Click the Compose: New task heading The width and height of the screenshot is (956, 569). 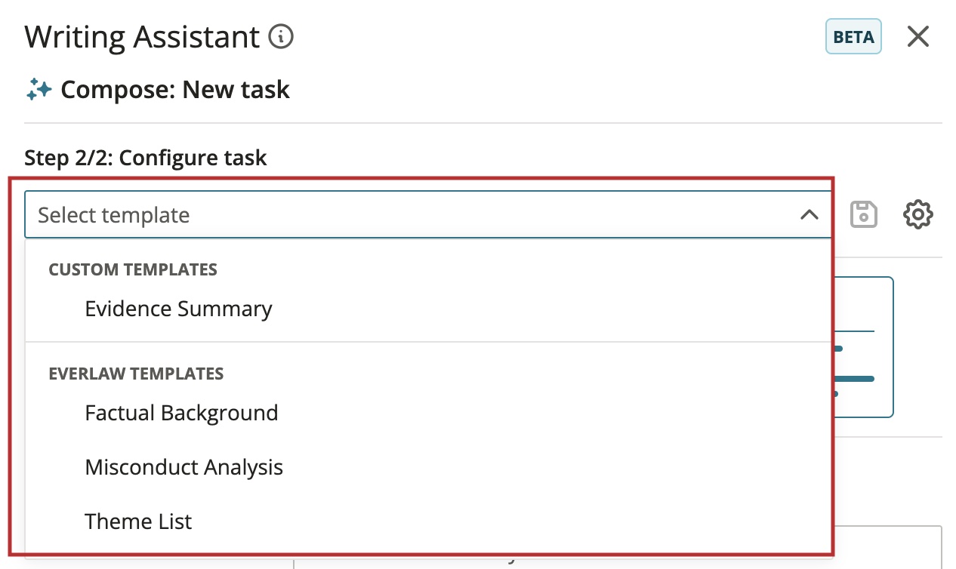[x=175, y=90]
